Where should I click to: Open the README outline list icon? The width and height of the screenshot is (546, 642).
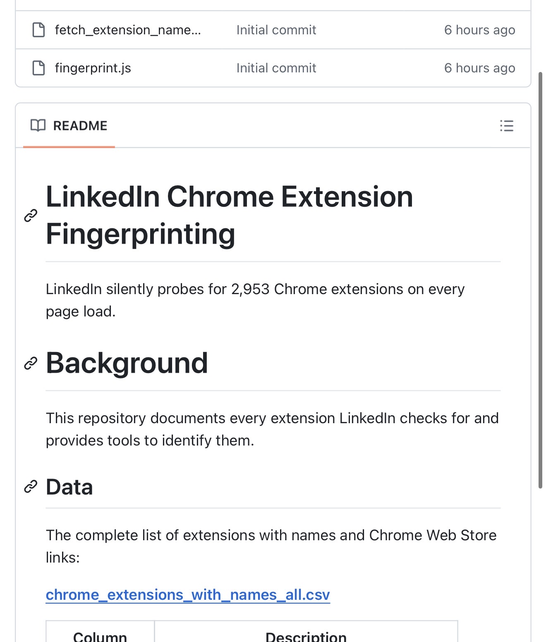coord(506,126)
